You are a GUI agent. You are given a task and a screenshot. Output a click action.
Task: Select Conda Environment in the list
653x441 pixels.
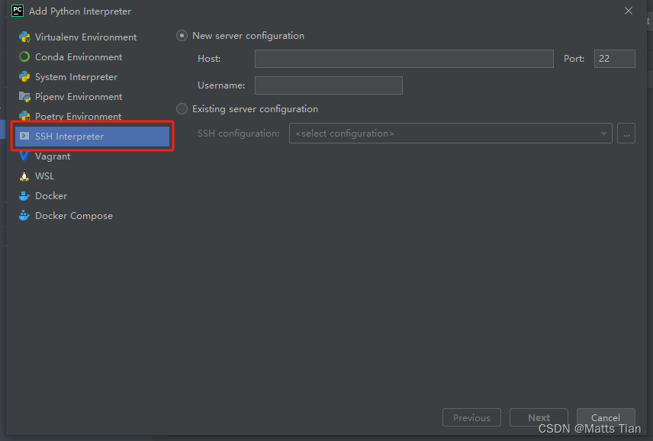point(92,57)
